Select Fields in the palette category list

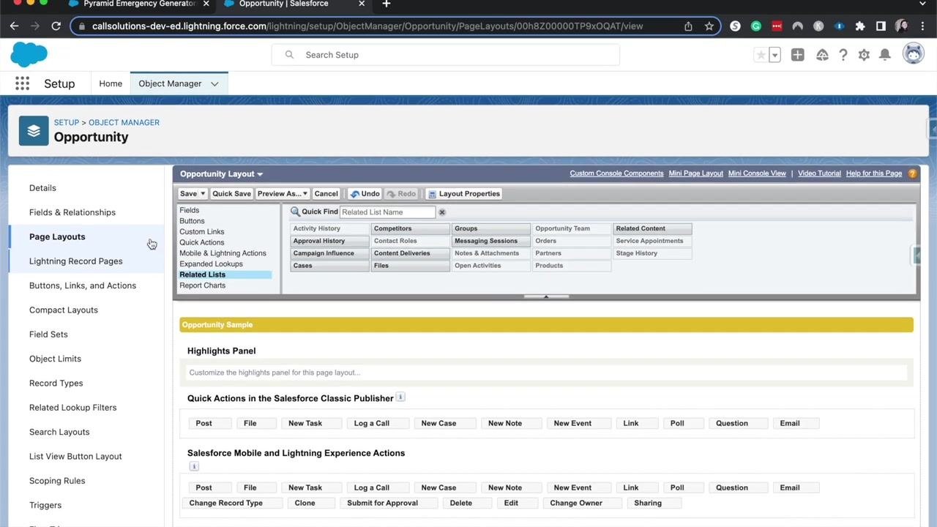(x=190, y=210)
